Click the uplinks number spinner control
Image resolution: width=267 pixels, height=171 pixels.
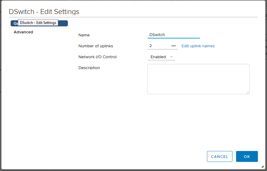pos(174,46)
